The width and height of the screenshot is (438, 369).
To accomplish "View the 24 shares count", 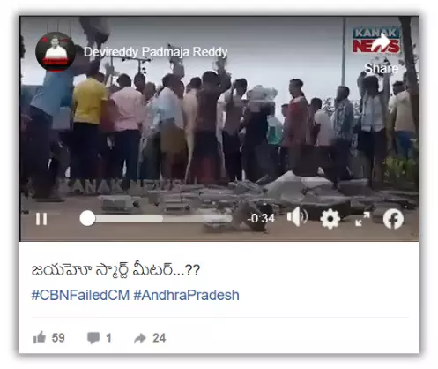I will [160, 338].
